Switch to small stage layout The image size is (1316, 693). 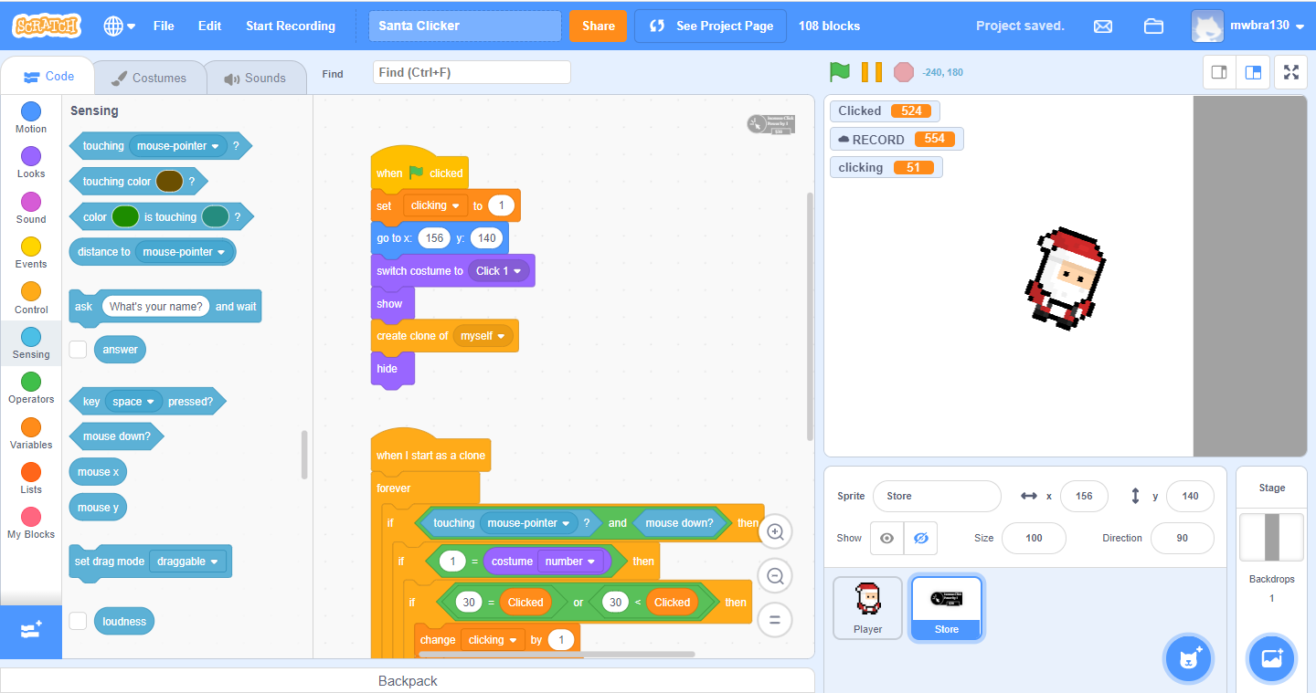(1219, 72)
